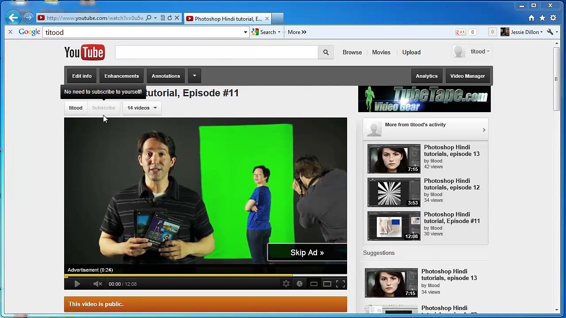Click the Google +1 button
566x318 pixels.
point(460,32)
